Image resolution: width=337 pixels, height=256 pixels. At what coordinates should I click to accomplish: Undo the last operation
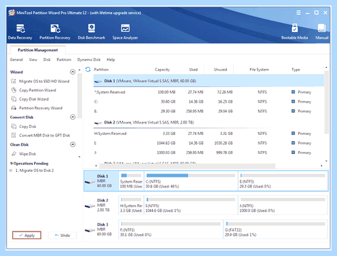(x=62, y=235)
